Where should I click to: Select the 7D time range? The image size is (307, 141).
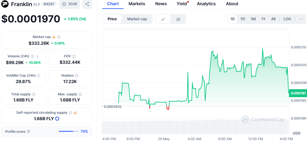[242, 19]
